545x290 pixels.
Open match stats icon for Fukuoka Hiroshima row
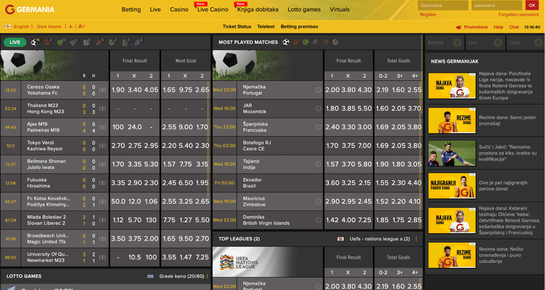point(103,183)
